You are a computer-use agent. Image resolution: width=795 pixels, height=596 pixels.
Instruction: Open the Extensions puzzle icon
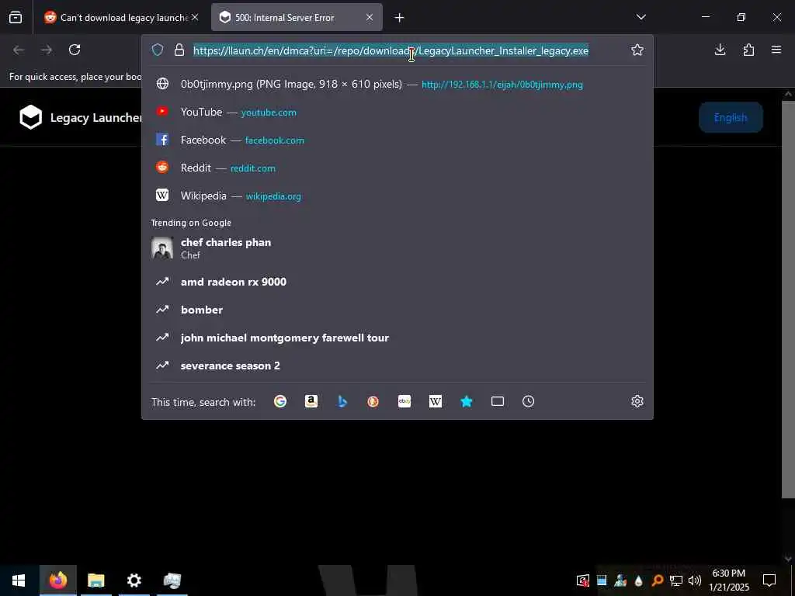click(748, 50)
